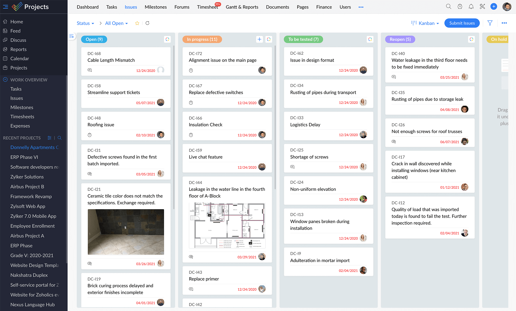
Task: Click the comment icon on DC-I40 card
Action: [394, 77]
